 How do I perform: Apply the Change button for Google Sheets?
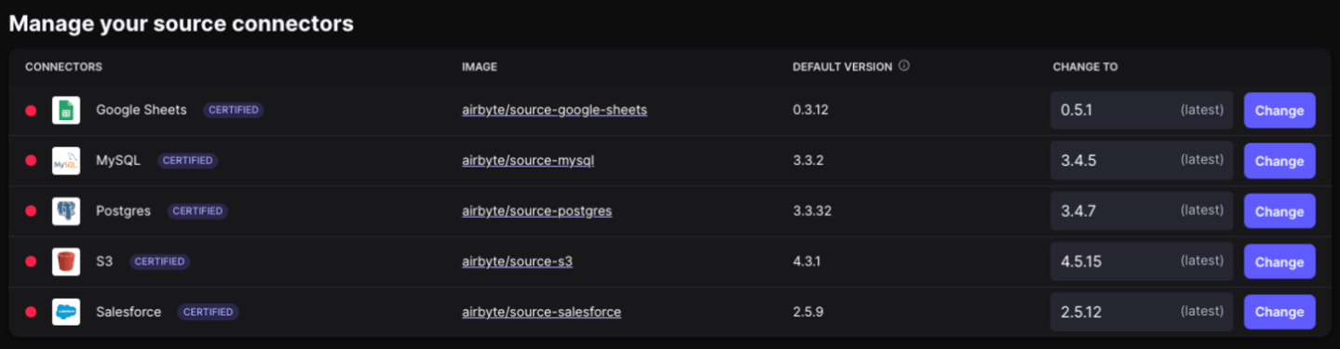[x=1279, y=110]
